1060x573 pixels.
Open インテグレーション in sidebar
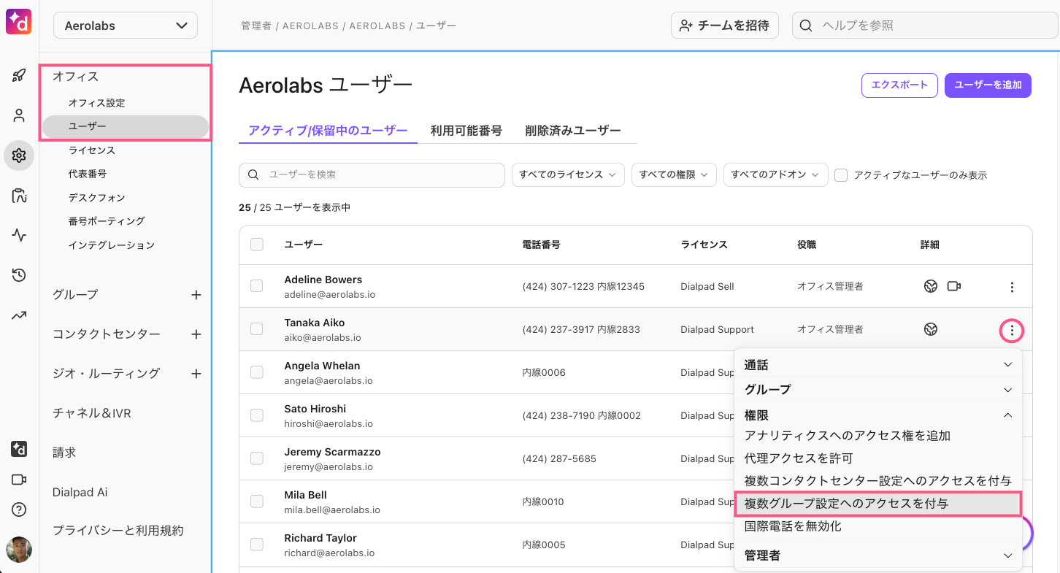(112, 245)
